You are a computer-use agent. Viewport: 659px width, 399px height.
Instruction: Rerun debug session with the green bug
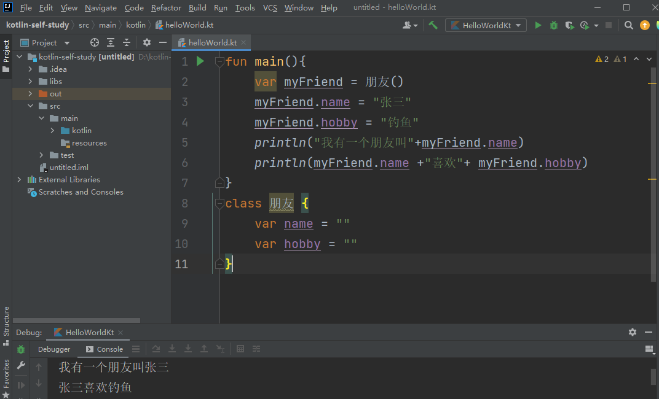point(21,349)
